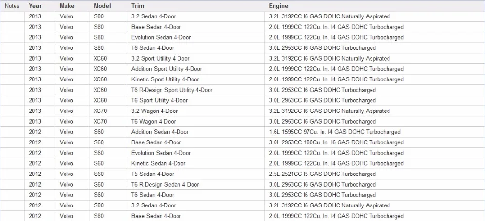Click the Year column header

click(x=34, y=6)
